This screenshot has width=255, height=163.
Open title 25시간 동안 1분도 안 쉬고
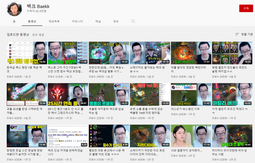[65, 111]
